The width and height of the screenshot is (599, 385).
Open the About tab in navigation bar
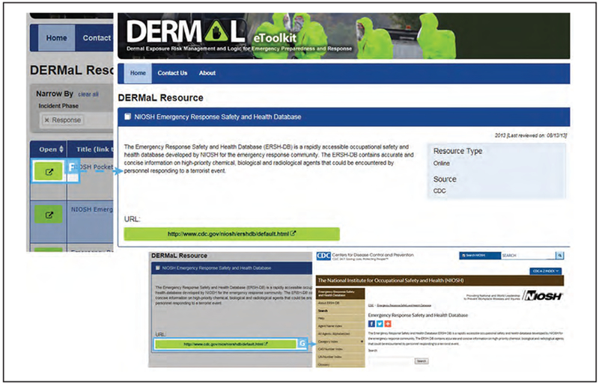207,73
